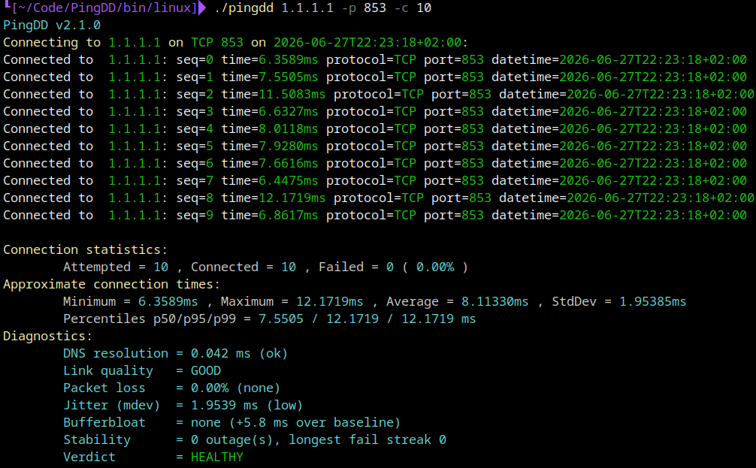Click the 'Packet loss' label
756x468 pixels.
(x=104, y=388)
